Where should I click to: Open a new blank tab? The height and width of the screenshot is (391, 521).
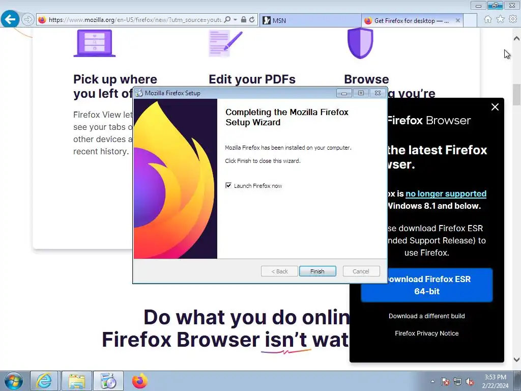470,20
